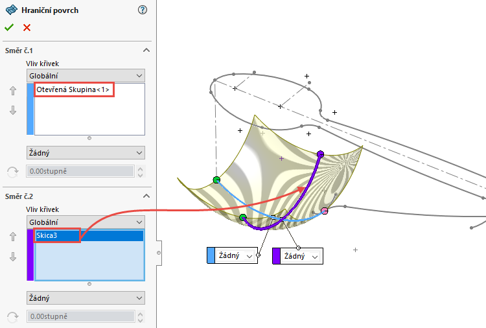Move curve up in Směr č.1
Viewport: 486px width, 328px height.
(13, 91)
